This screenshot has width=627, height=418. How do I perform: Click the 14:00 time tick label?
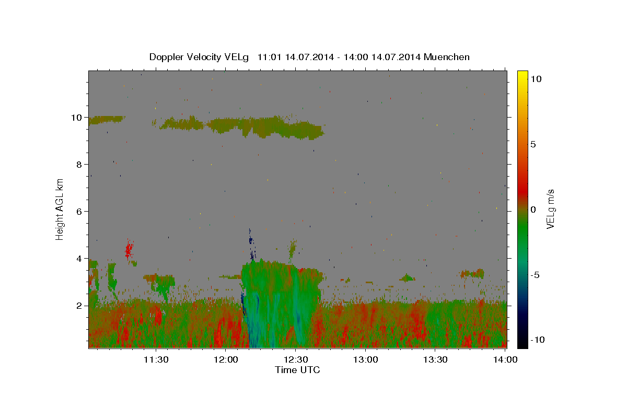(505, 359)
